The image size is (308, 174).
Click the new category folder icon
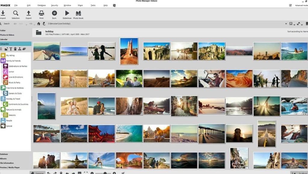[x=6, y=49]
